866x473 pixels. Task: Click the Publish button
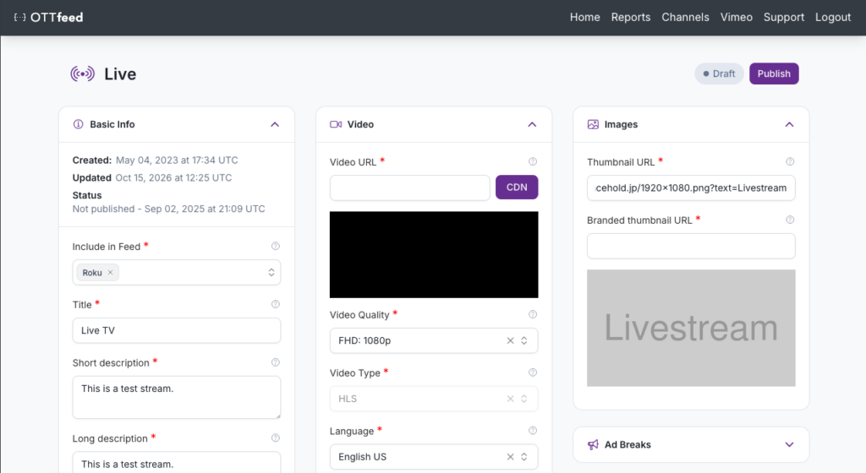coord(774,73)
